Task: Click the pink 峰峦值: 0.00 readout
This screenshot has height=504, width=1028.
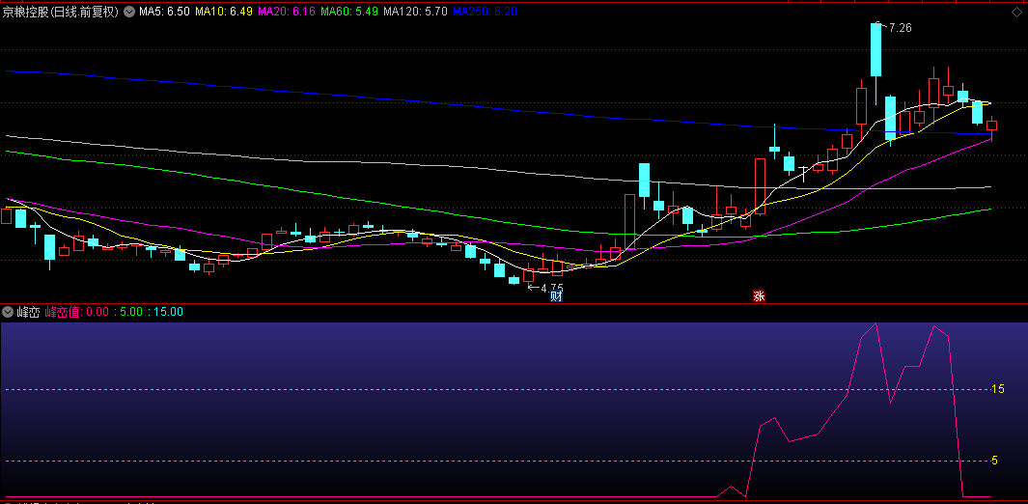Action: (76, 312)
